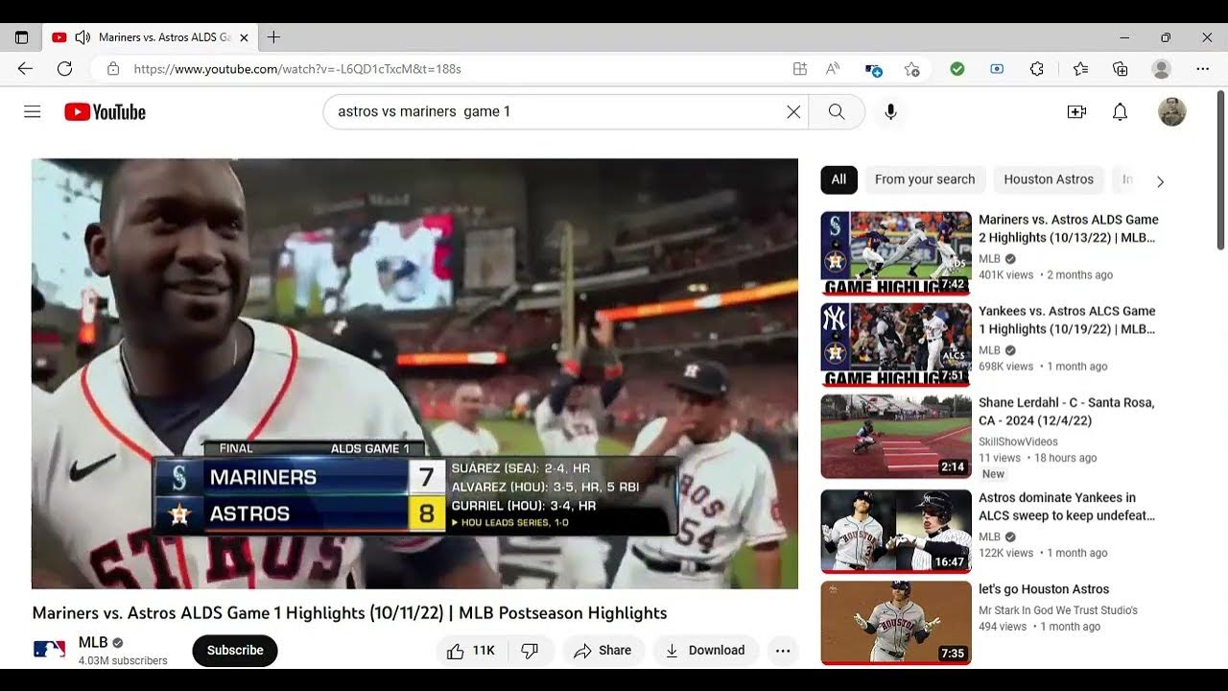This screenshot has height=691, width=1228.
Task: Show more filter chips with arrow
Action: click(x=1160, y=181)
